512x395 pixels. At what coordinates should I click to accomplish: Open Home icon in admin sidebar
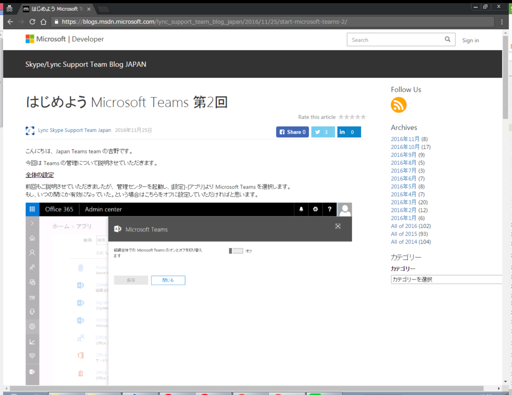click(32, 238)
